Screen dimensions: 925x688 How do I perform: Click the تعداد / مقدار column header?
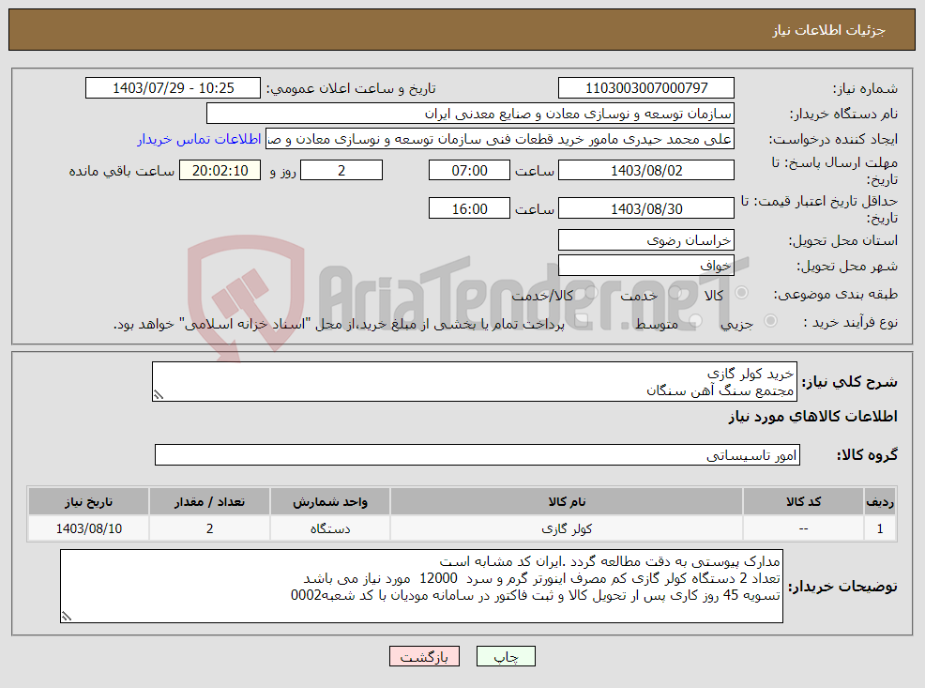pos(209,501)
